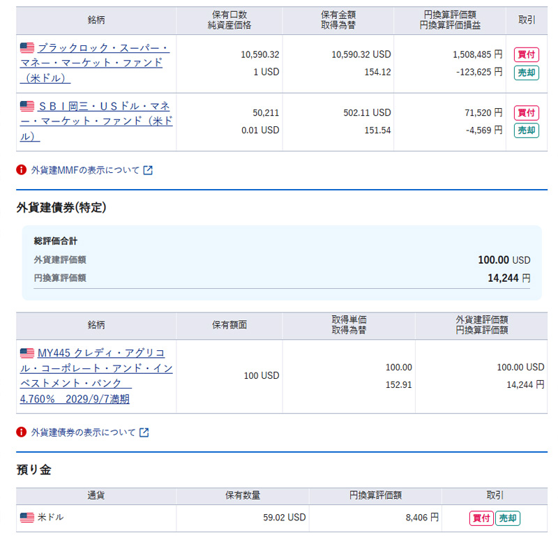Click the 取得単価 取得為替 column header
Viewport: 558px width, 542px height.
(x=349, y=325)
